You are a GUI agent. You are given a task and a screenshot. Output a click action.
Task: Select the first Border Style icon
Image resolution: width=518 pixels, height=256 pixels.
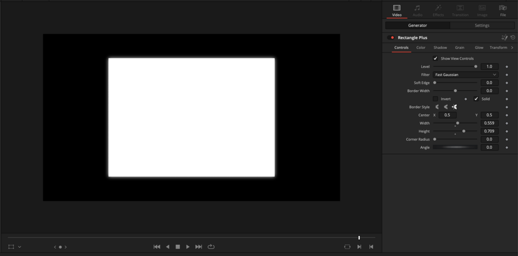[437, 107]
